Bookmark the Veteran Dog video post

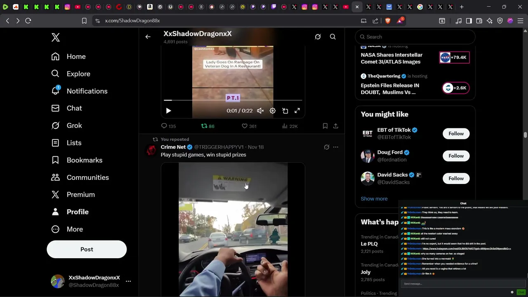(x=325, y=126)
